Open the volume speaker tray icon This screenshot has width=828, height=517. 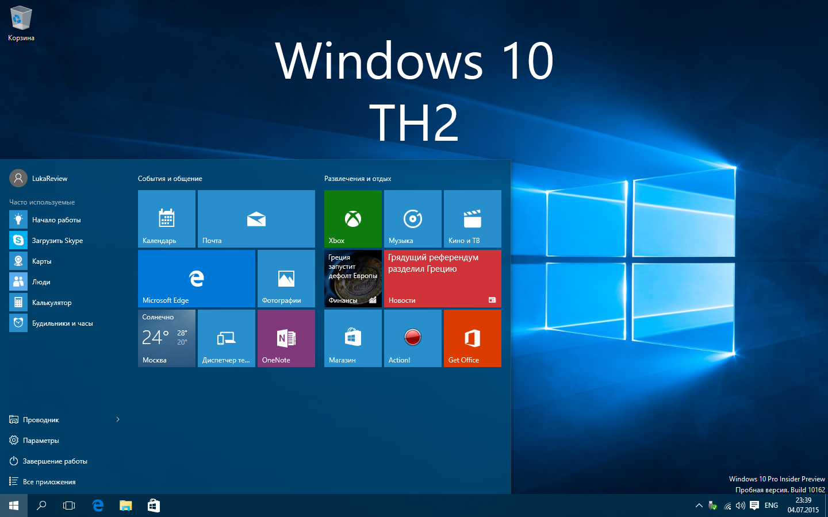pos(741,506)
